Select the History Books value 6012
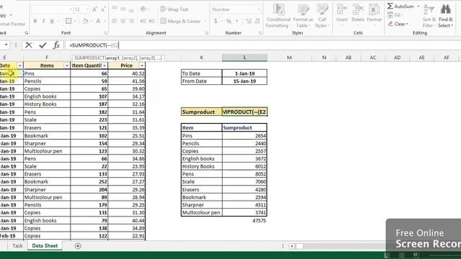 (x=245, y=166)
